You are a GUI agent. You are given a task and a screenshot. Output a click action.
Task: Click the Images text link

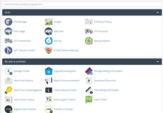58,22
